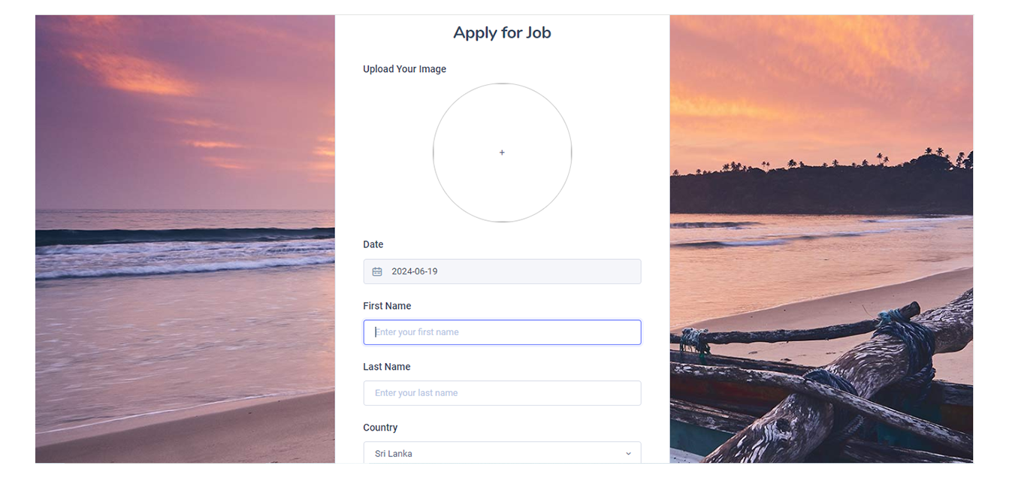Click the Country label text
This screenshot has height=478, width=1009.
pyautogui.click(x=380, y=428)
